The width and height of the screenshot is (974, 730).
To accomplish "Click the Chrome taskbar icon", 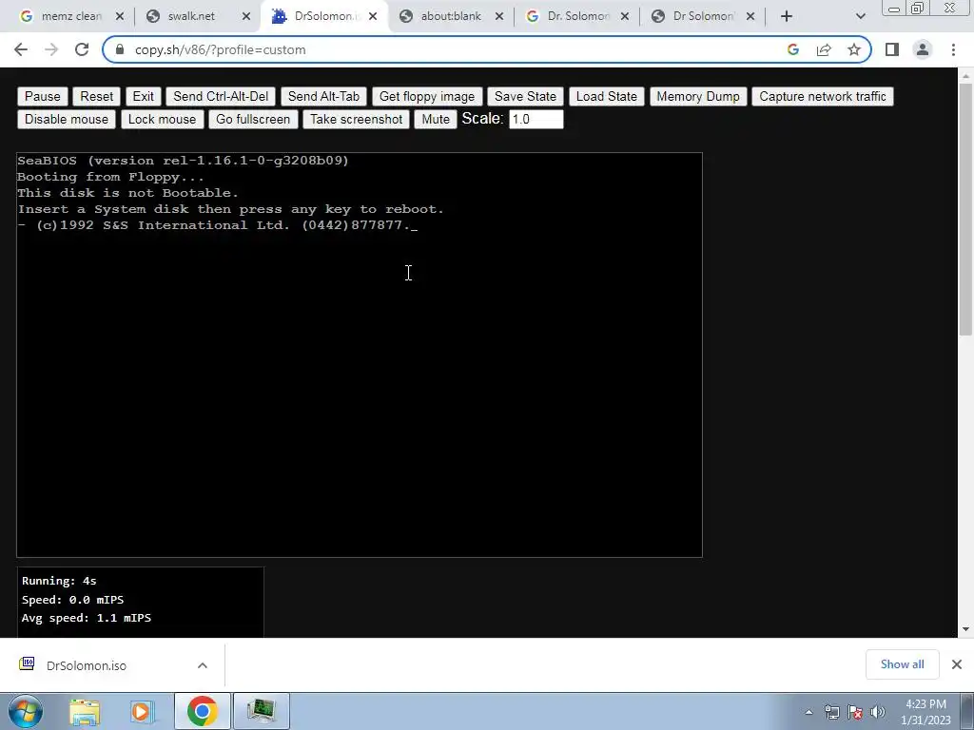I will click(x=202, y=711).
